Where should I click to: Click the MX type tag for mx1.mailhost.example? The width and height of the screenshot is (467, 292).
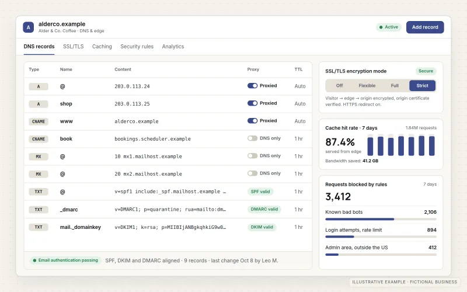[x=39, y=157]
